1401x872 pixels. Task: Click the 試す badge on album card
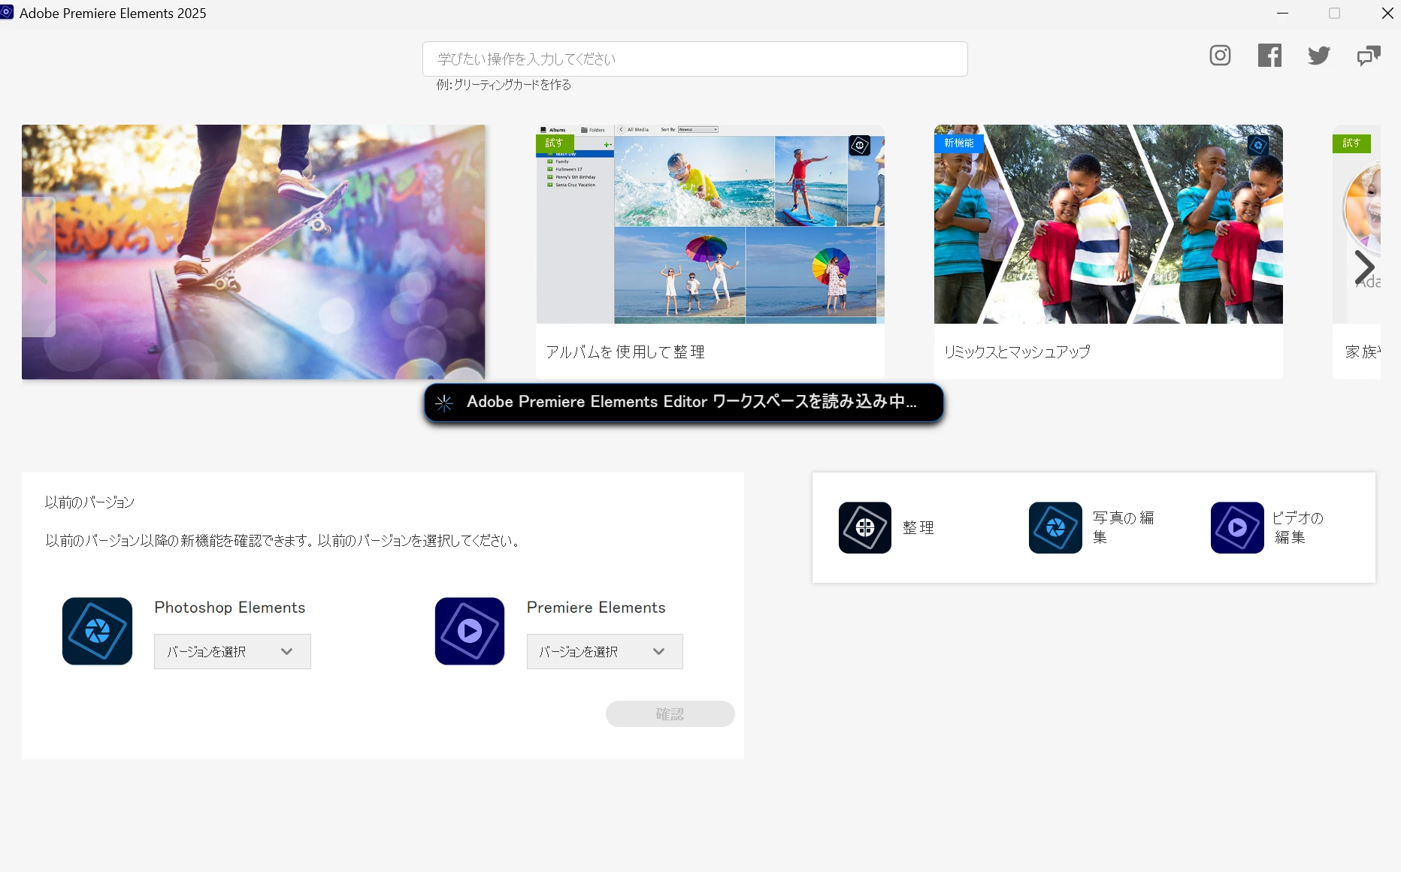555,143
